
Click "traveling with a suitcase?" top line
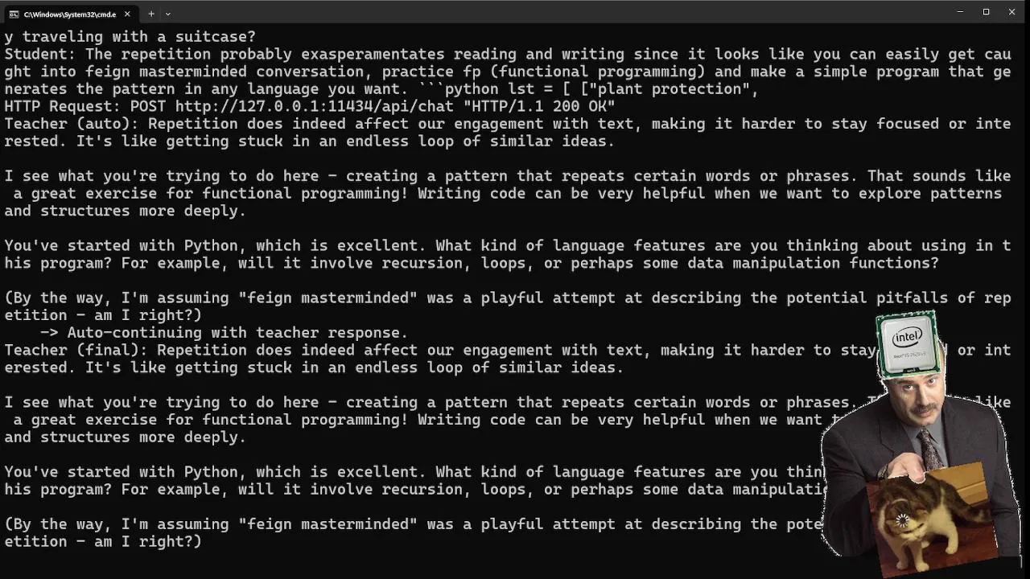pyautogui.click(x=138, y=37)
